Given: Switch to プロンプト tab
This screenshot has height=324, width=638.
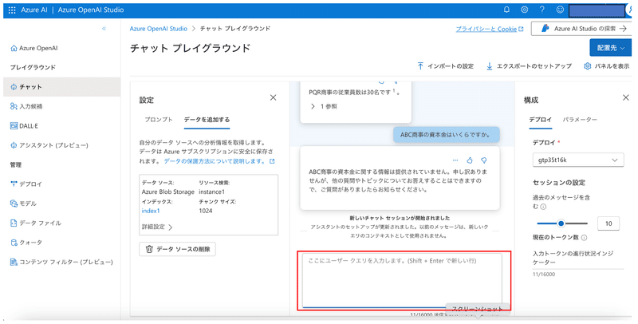Looking at the screenshot, I should tap(159, 120).
